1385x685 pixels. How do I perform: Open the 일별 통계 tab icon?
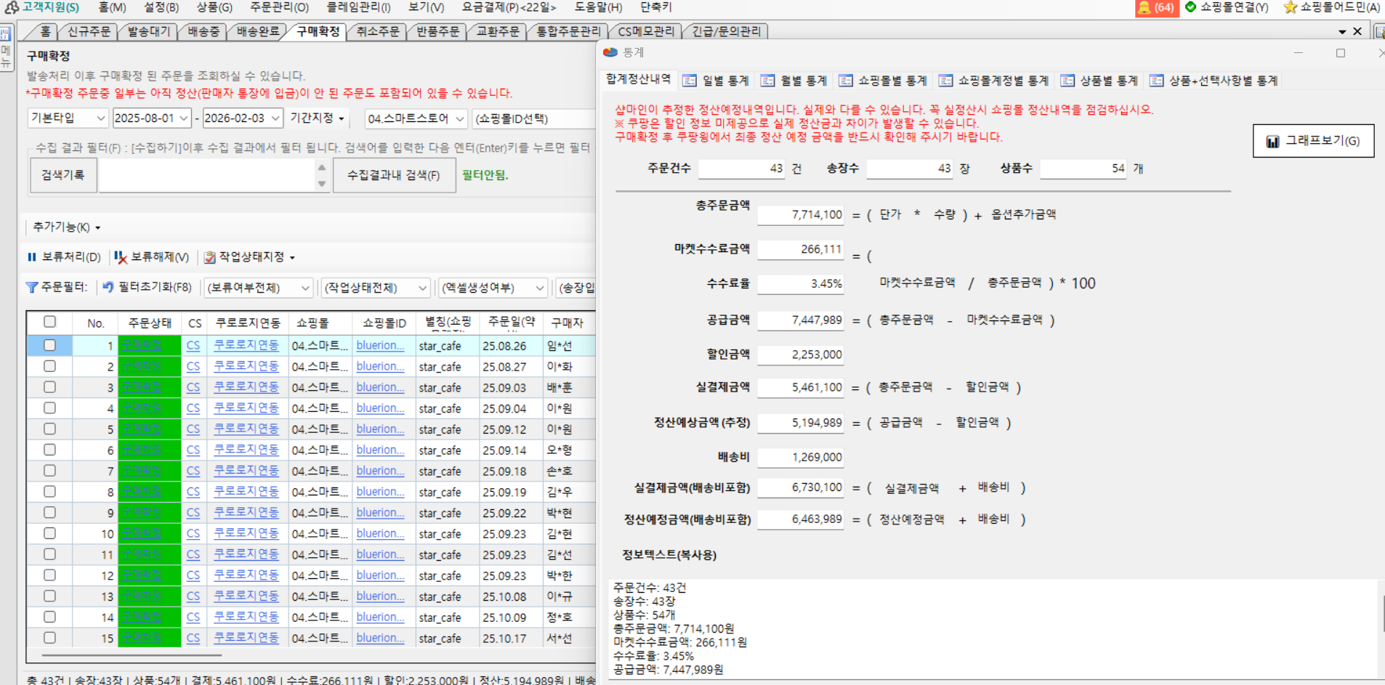point(690,81)
